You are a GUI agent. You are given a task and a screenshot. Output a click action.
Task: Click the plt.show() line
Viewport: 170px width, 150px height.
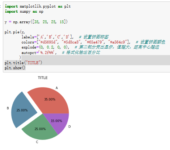15,68
